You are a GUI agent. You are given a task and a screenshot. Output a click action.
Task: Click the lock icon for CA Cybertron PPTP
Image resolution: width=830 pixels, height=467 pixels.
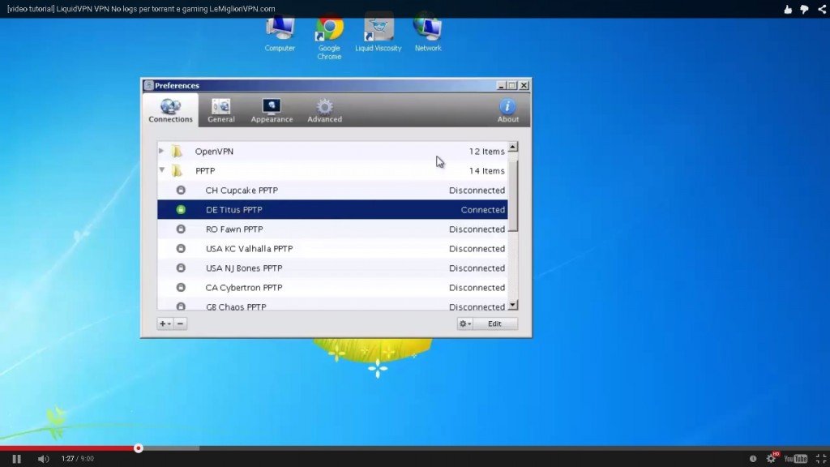point(181,288)
